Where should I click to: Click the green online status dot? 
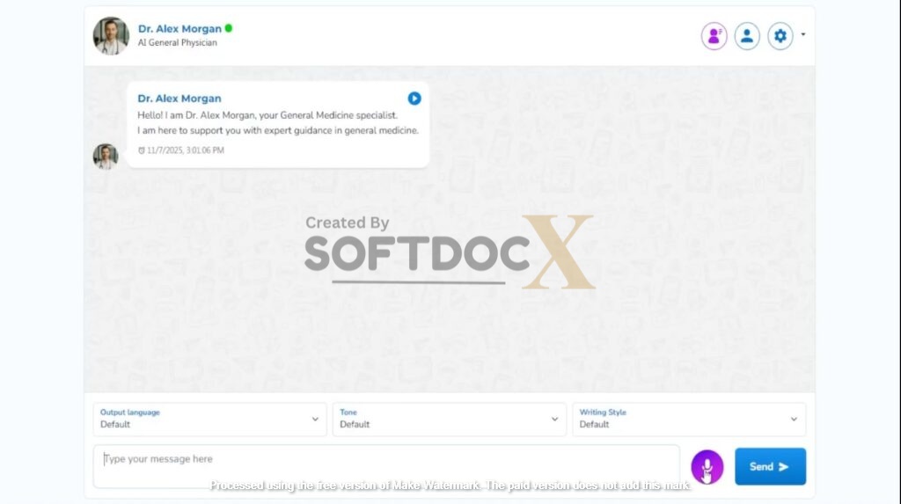coord(229,28)
